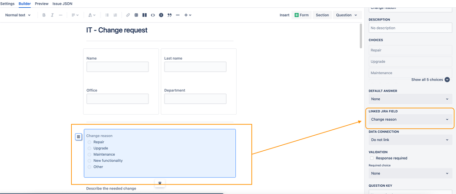Insert a table
Image resolution: width=456 pixels, height=194 pixels.
(136, 15)
